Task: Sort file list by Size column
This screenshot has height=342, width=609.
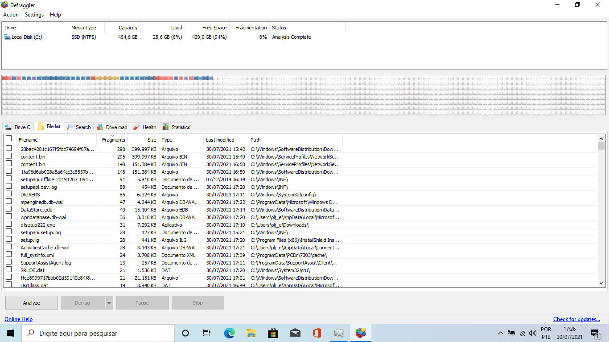Action: (x=144, y=140)
